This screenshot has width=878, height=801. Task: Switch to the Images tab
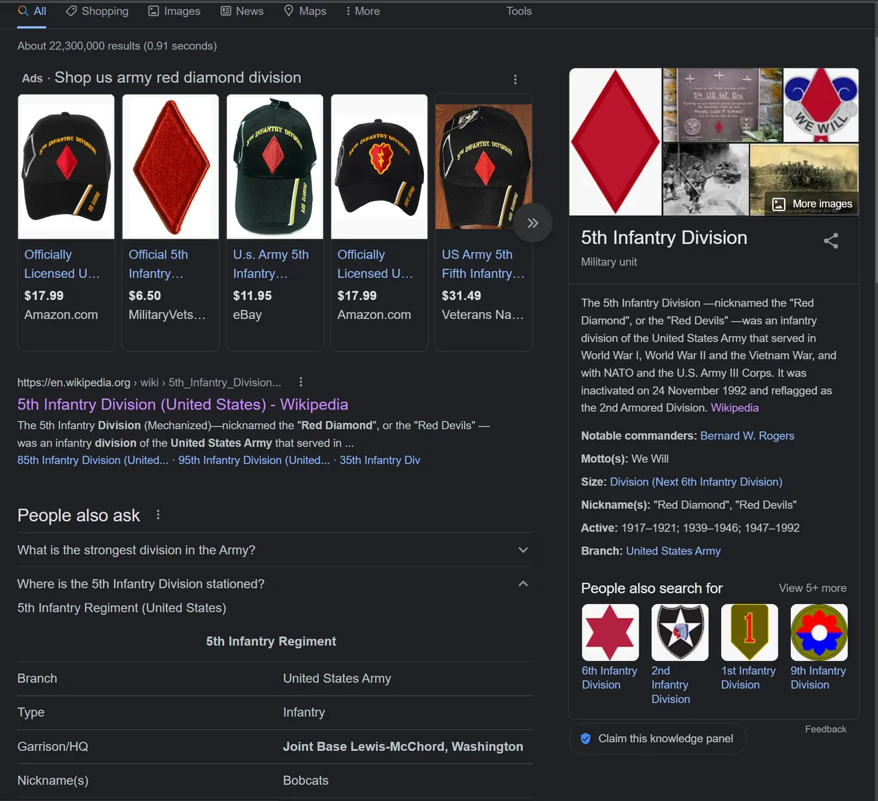click(x=174, y=11)
